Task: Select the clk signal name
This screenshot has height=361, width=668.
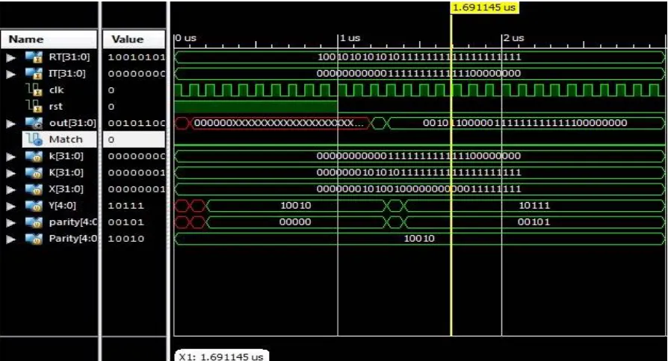Action: pos(56,90)
